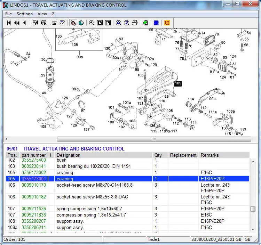The image size is (261, 245).
Task: Click the Pos. column header
Action: [x=13, y=155]
